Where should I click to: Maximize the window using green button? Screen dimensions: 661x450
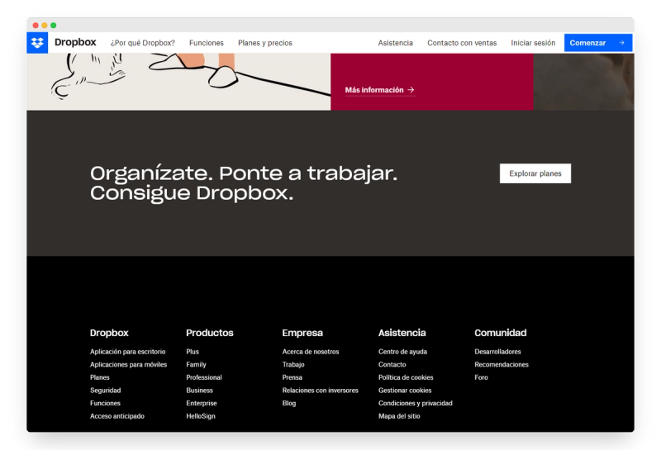coord(54,26)
